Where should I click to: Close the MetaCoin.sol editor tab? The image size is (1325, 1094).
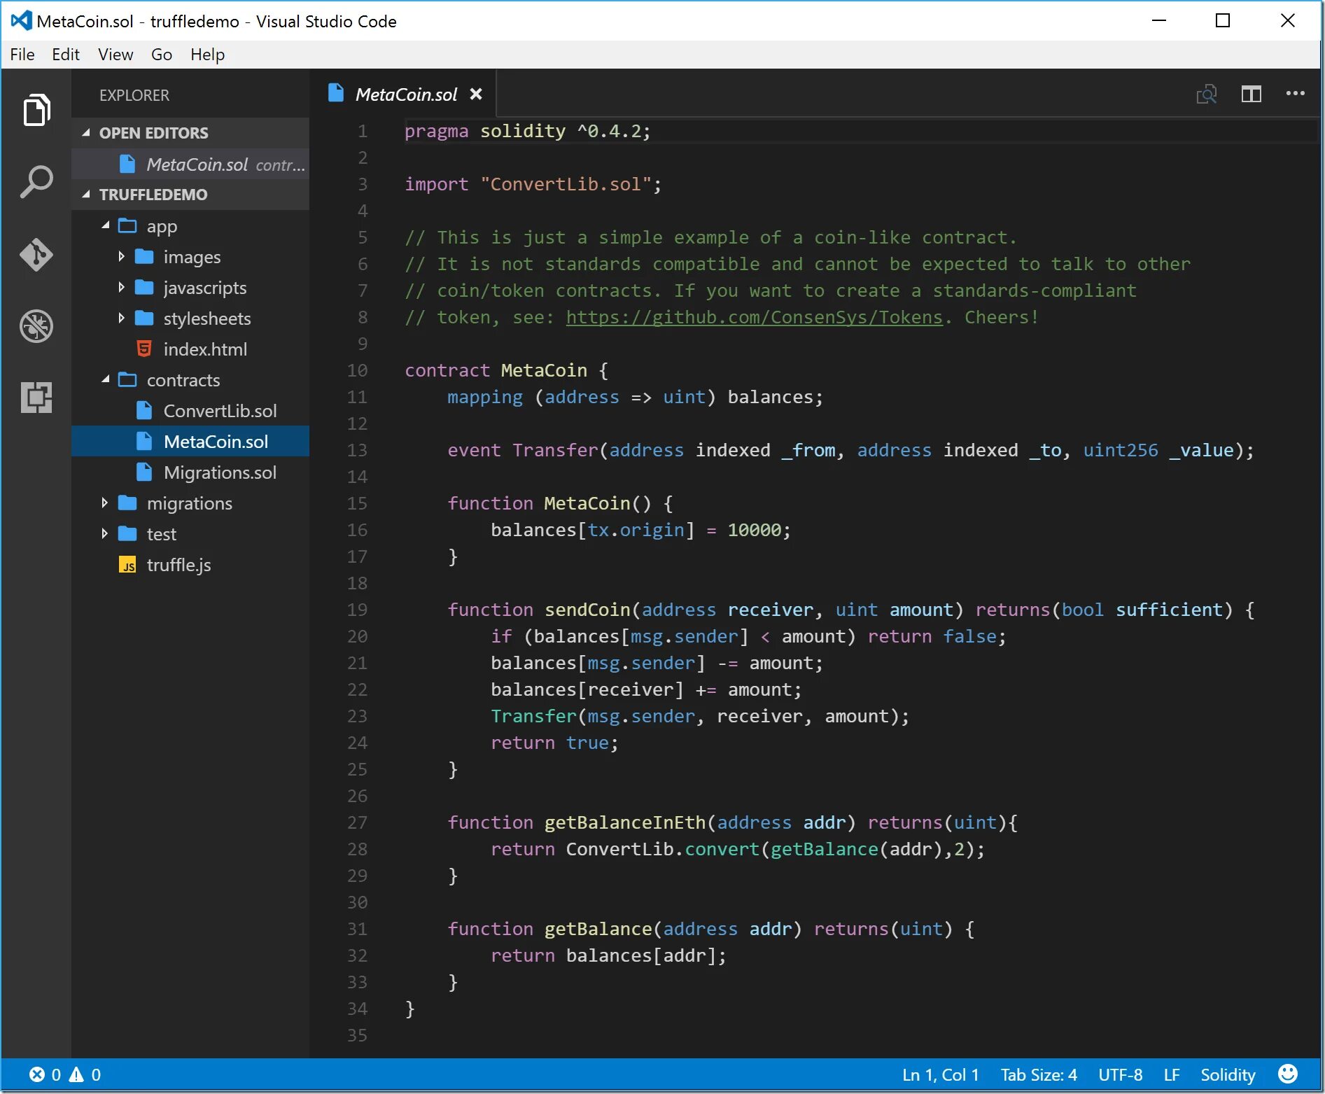point(476,94)
